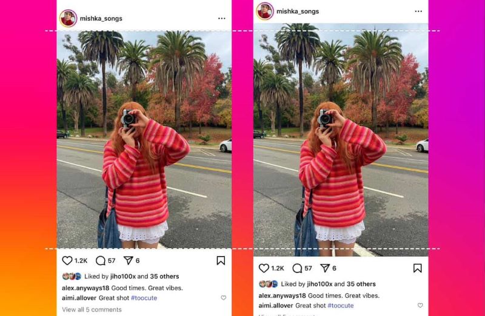Open comments icon on the left post
Screen dimensions: 485x316
[x=101, y=261]
